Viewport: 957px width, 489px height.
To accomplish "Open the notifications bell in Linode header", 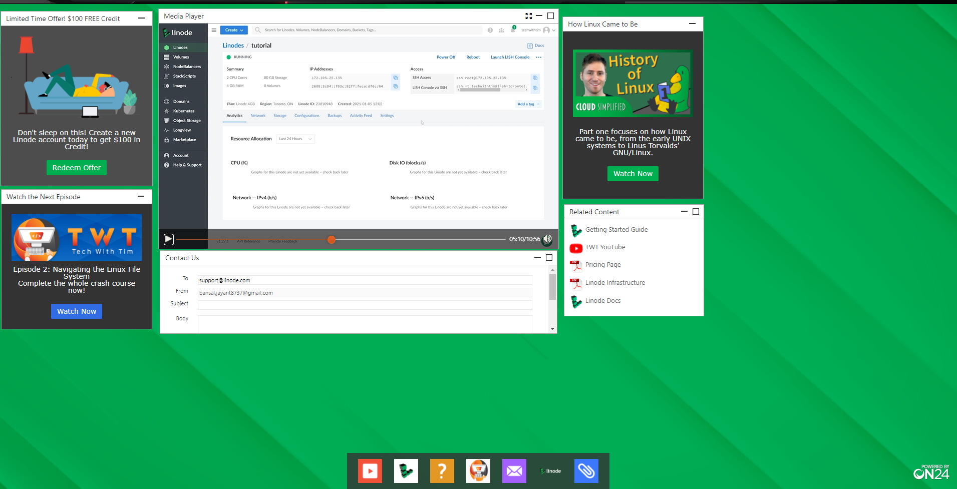I will pyautogui.click(x=513, y=30).
